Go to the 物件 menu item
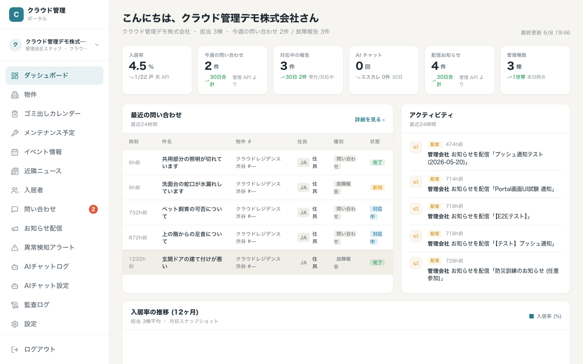This screenshot has height=364, width=583. [54, 95]
